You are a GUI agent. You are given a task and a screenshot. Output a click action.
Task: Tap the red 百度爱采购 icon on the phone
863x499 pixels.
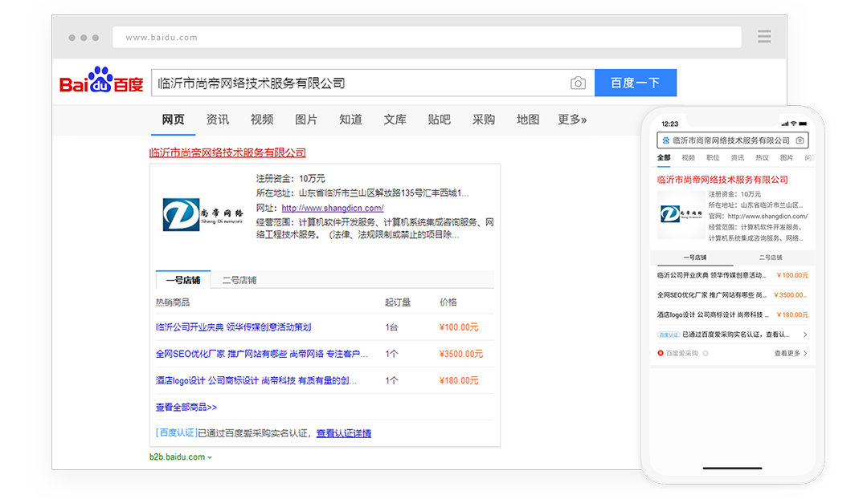click(661, 353)
